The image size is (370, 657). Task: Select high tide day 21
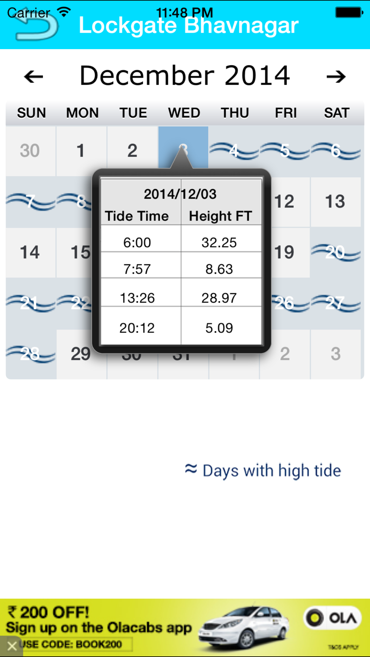[30, 303]
